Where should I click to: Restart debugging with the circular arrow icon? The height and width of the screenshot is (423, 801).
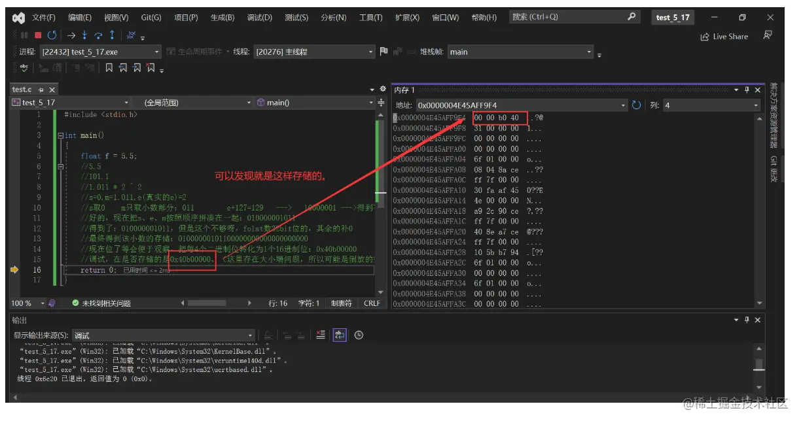[52, 35]
